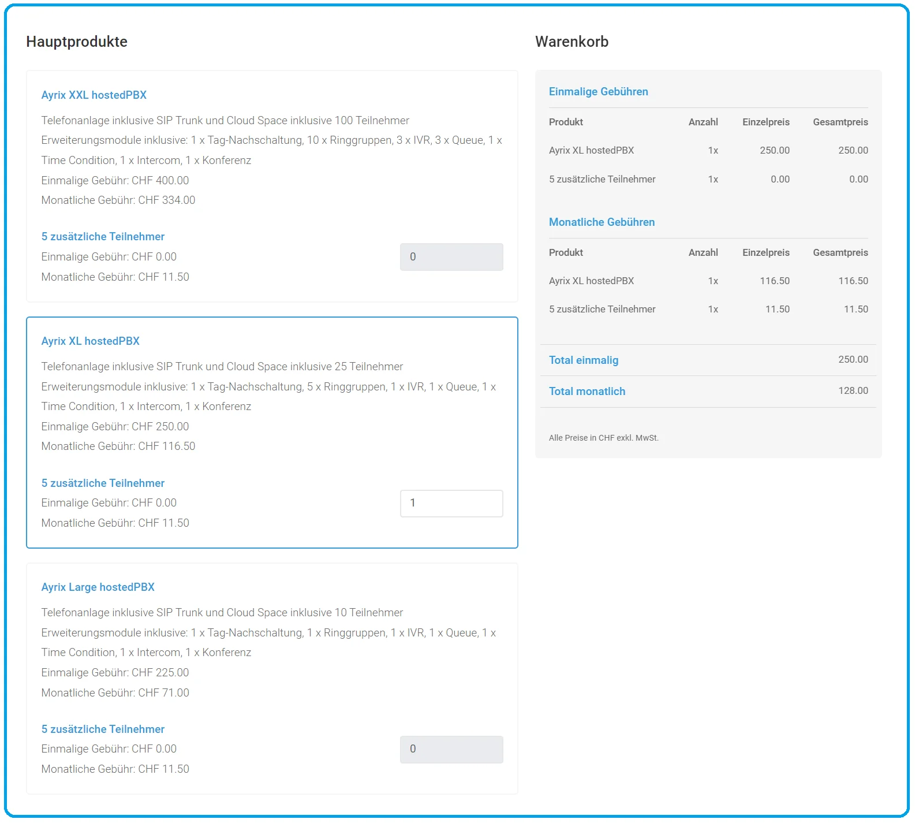Click 'Einmalige Gebühr: CHF 400.00' text
Screen dimensions: 915x823
click(115, 180)
